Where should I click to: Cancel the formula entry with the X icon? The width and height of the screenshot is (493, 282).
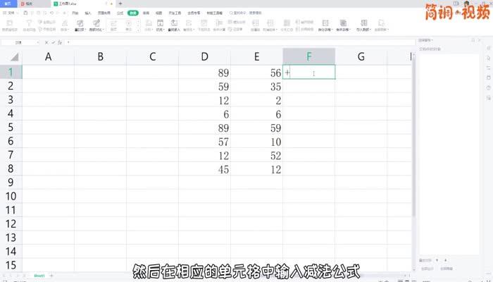46,42
